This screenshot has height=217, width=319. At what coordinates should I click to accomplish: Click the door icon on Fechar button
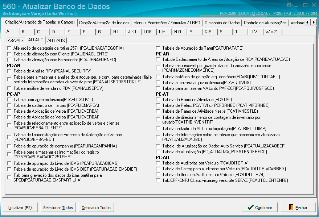tap(291, 207)
